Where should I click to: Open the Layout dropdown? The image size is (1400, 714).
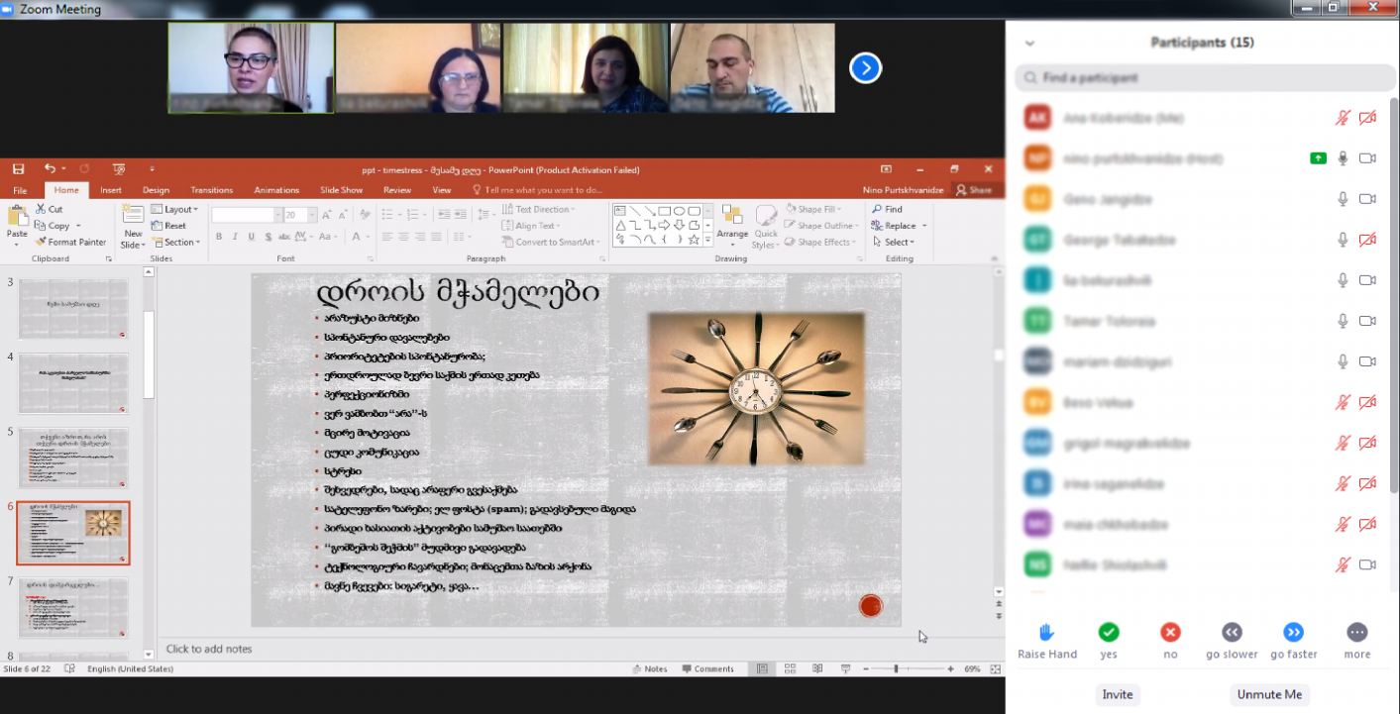[x=174, y=209]
